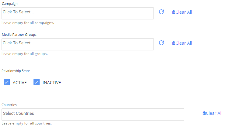Refresh the Media Partner Groups list
Screen dimensions: 229x133
[161, 43]
